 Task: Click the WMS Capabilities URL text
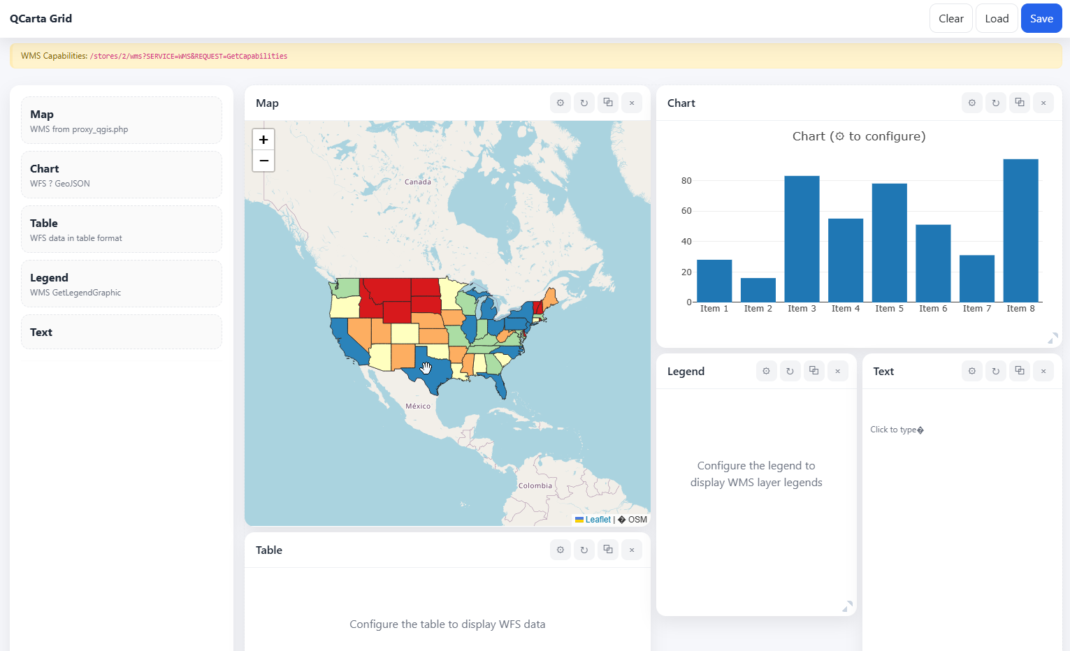[189, 56]
